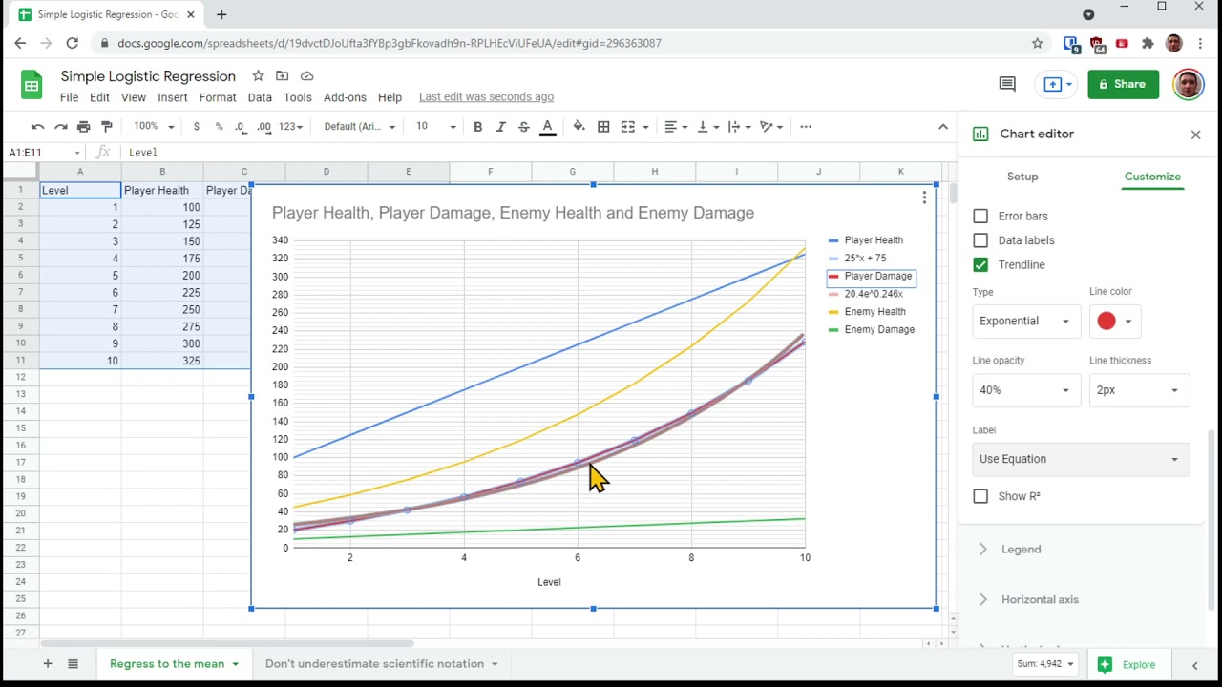Click the Move to folder icon
This screenshot has width=1222, height=687.
(x=282, y=75)
